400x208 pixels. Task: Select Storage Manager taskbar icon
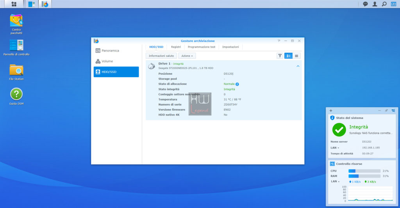(x=45, y=4)
